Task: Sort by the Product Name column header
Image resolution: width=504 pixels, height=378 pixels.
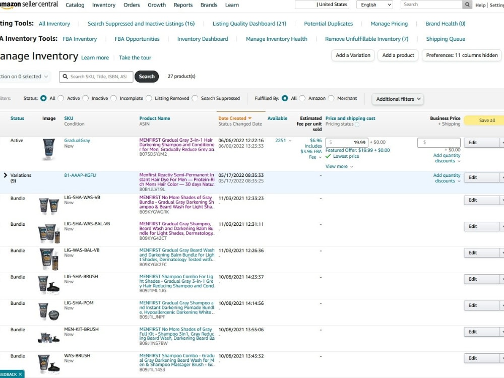Action: [x=155, y=118]
